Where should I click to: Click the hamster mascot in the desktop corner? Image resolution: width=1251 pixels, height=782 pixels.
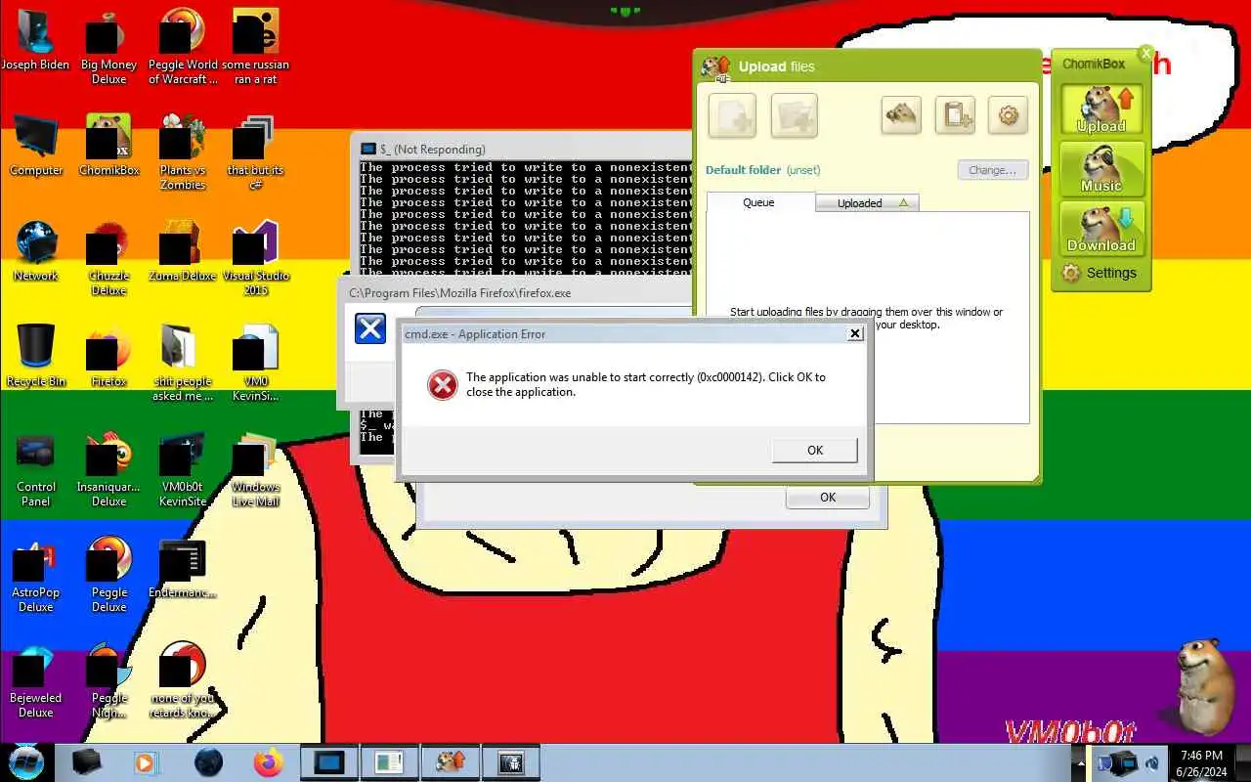[1202, 687]
